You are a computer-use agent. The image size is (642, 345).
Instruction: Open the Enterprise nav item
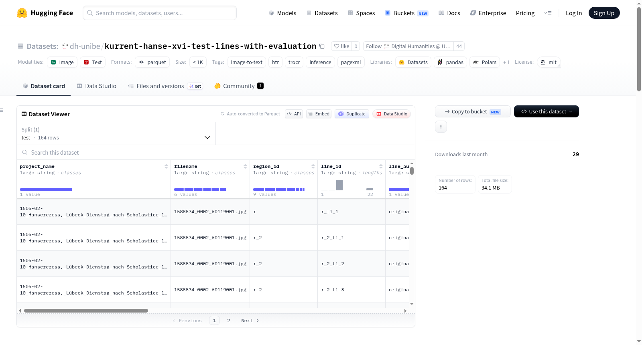(x=488, y=13)
